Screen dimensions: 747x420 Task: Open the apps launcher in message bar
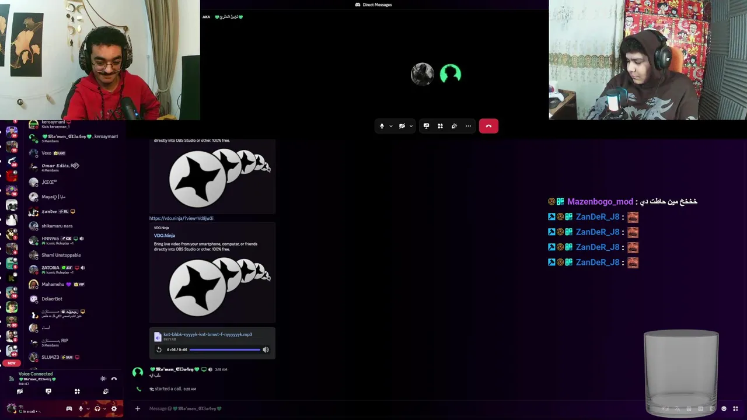(735, 408)
